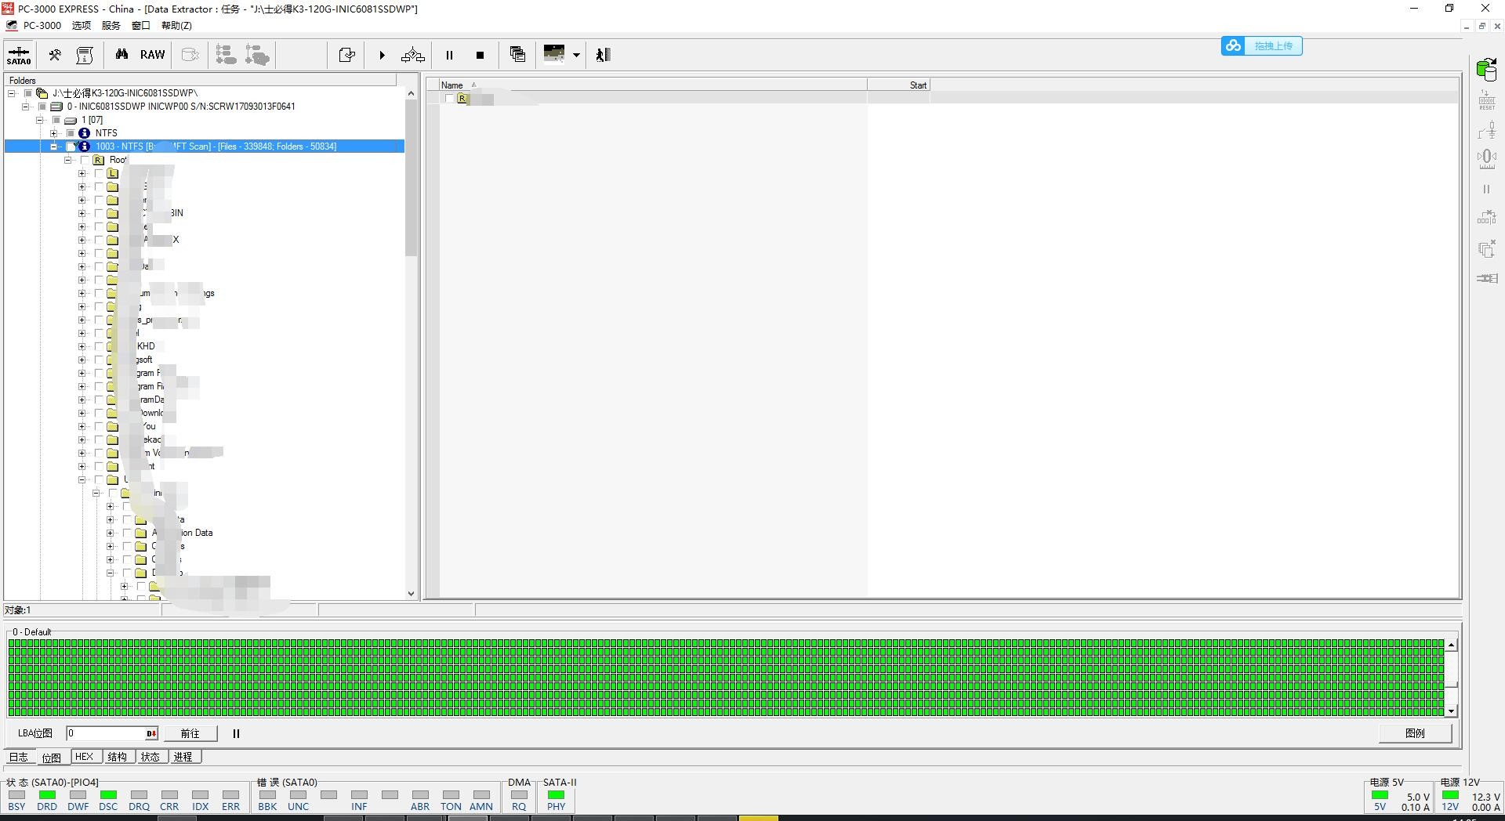1505x821 pixels.
Task: Open the 服务 menu
Action: pos(111,25)
